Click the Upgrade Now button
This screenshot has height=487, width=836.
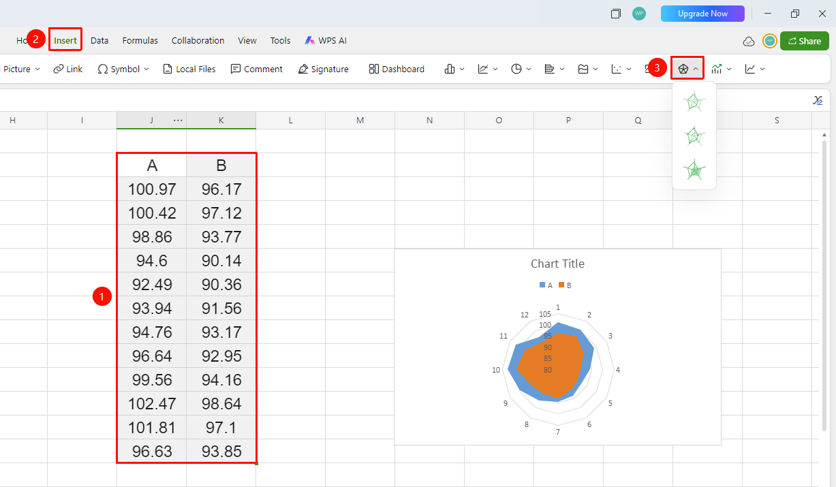point(702,14)
